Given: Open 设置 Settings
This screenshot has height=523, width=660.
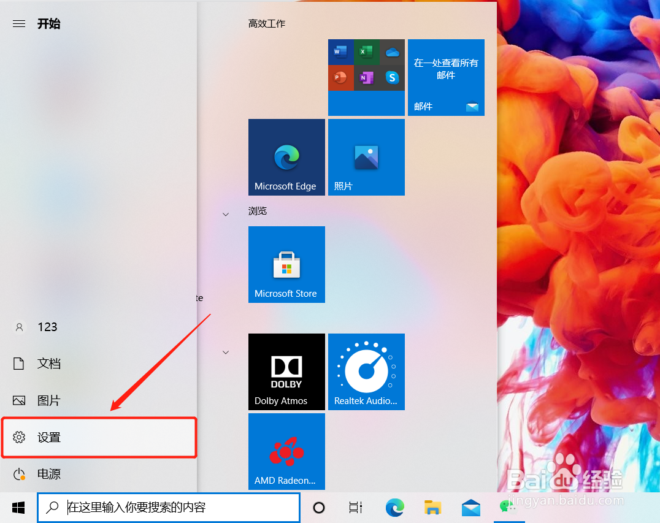Looking at the screenshot, I should (49, 437).
